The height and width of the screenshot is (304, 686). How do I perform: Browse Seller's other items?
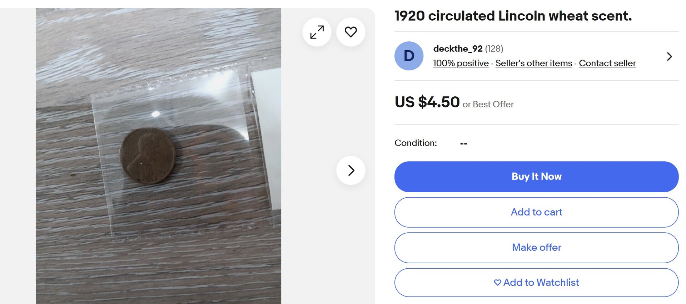coord(533,63)
